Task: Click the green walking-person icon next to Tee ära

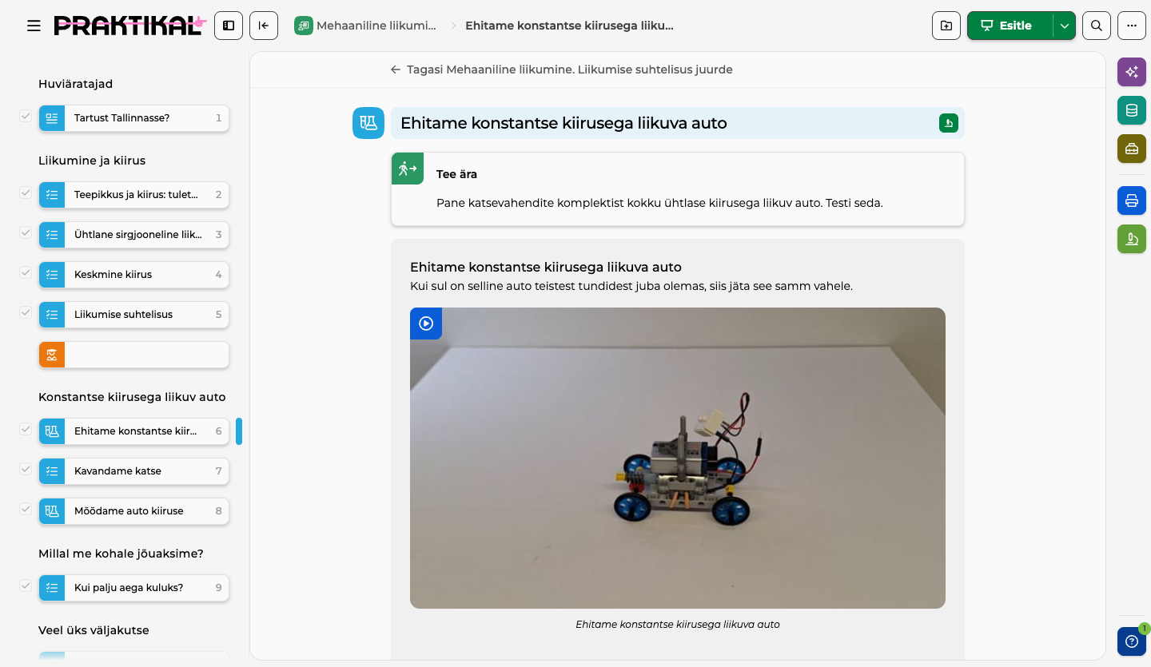Action: (x=408, y=169)
